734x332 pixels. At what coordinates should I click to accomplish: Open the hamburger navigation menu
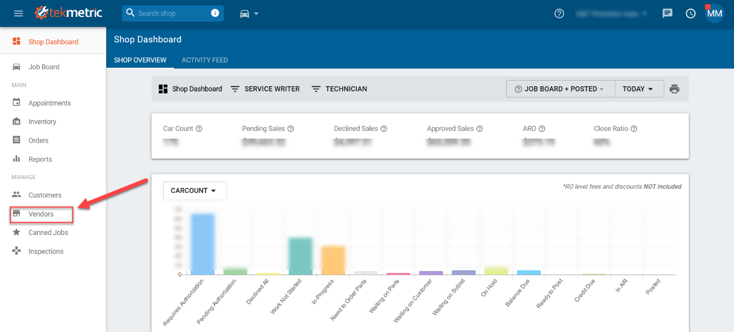18,13
